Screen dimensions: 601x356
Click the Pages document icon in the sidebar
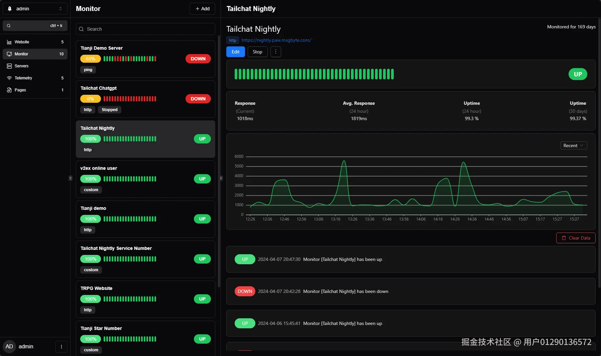(x=9, y=90)
